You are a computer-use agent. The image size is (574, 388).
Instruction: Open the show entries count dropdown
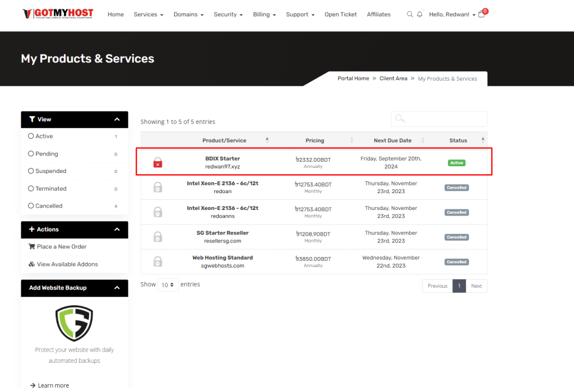pos(168,285)
